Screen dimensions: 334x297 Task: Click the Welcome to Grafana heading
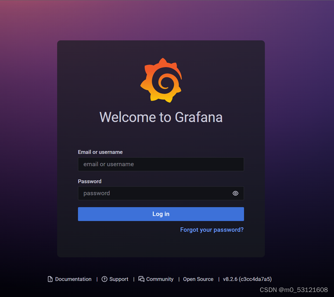[x=161, y=117]
